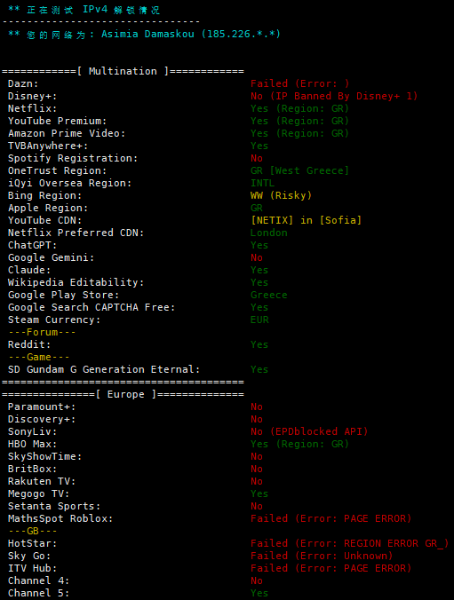Image resolution: width=454 pixels, height=600 pixels.
Task: Select the YouTube CDN NETIX Sofia value
Action: pyautogui.click(x=306, y=220)
